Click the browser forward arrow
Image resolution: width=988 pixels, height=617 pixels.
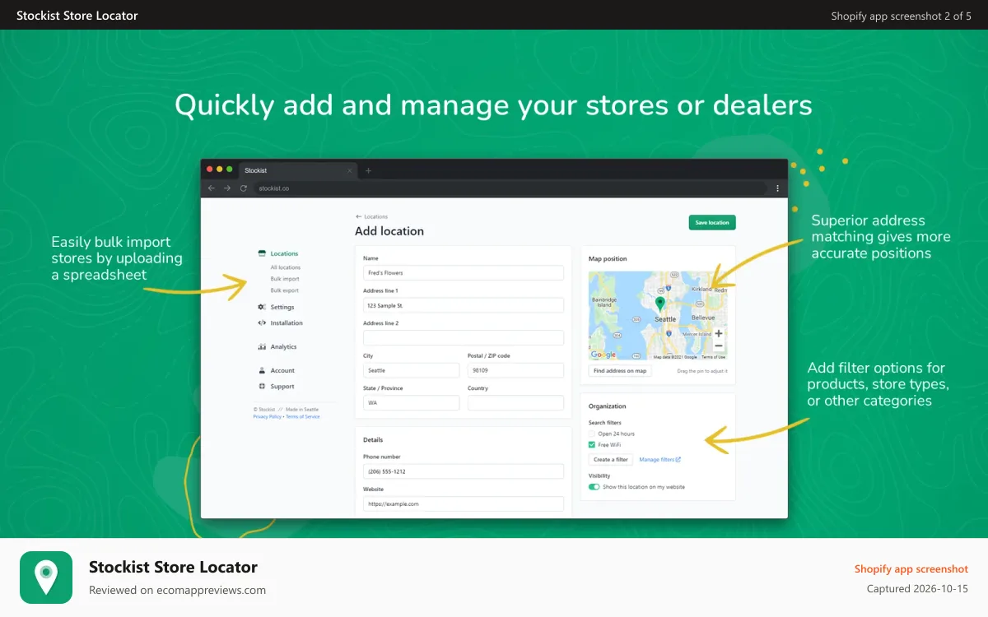point(227,188)
